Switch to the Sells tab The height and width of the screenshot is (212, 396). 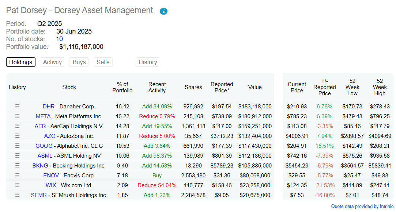tap(103, 62)
